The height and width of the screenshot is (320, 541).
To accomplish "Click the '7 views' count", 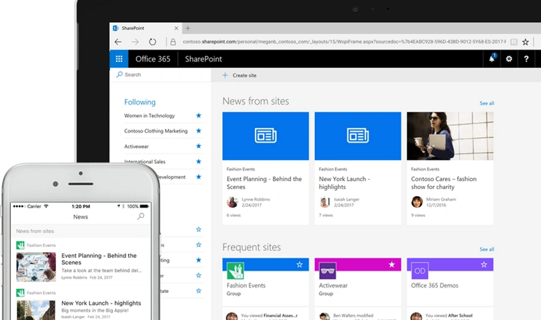I will click(x=326, y=215).
